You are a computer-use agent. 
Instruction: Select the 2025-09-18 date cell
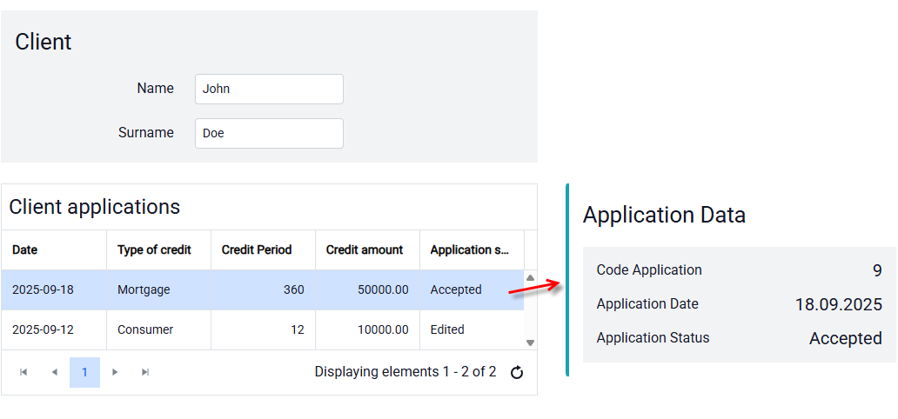(x=54, y=289)
